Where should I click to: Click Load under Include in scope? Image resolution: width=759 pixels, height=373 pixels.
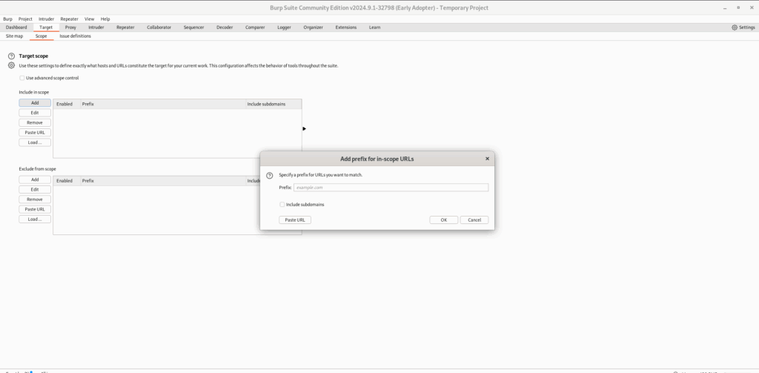35,142
